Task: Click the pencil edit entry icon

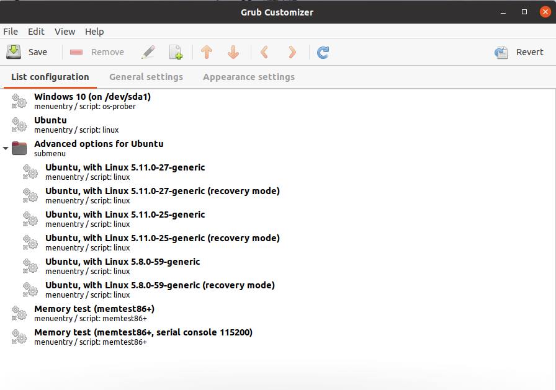Action: tap(148, 52)
